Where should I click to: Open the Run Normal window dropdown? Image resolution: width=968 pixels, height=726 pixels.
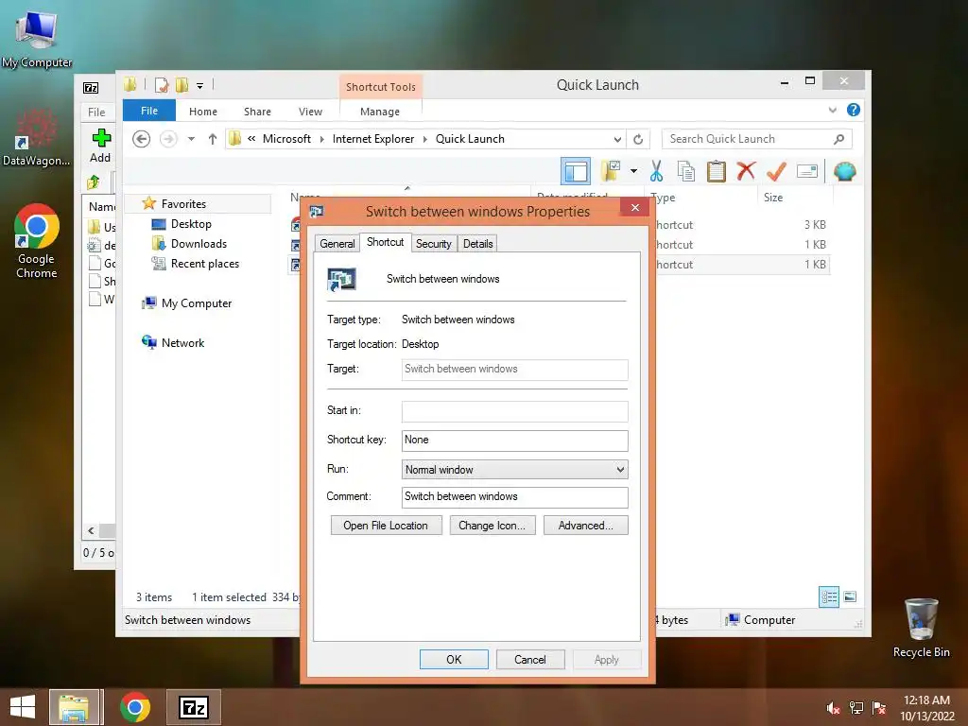tap(514, 470)
